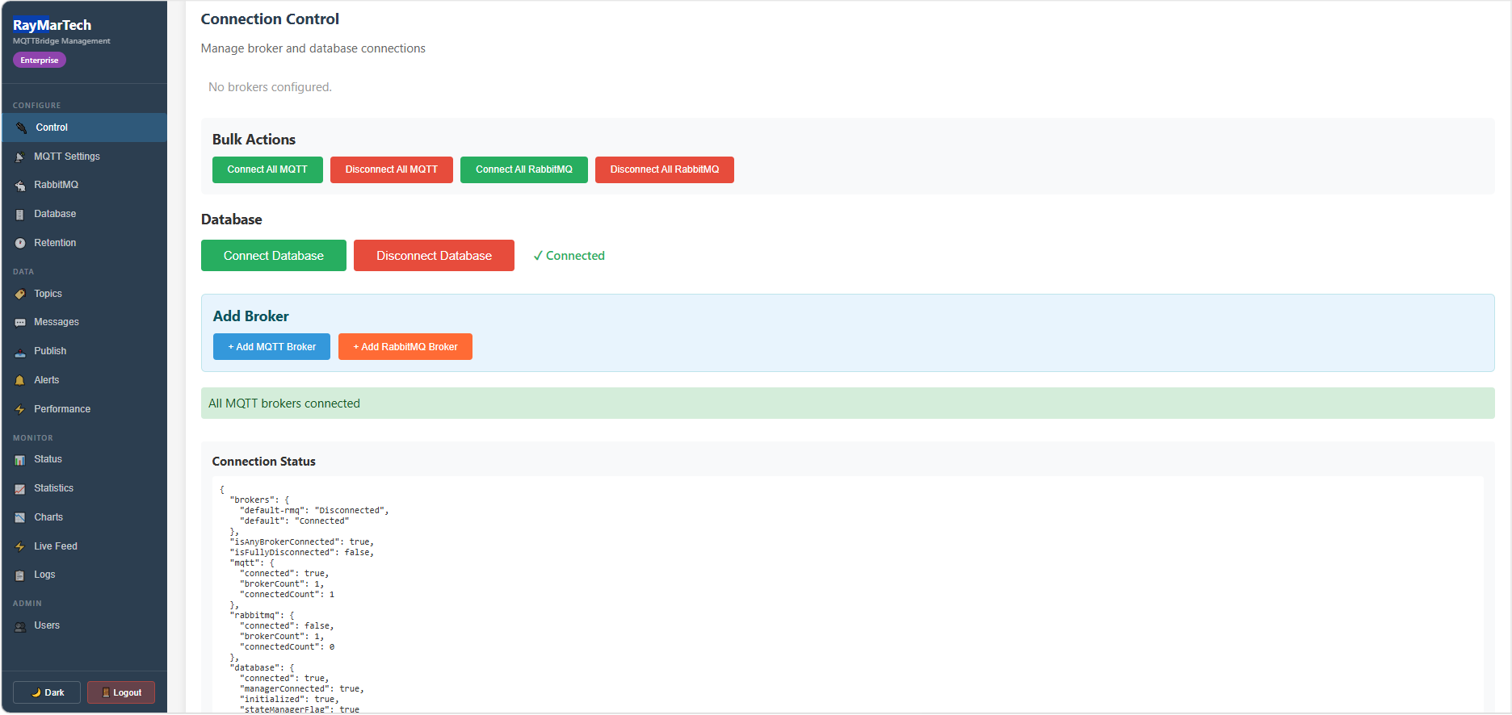Image resolution: width=1512 pixels, height=715 pixels.
Task: Toggle Dark mode
Action: click(47, 692)
